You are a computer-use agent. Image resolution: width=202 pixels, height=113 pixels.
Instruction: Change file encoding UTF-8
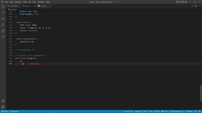145,111
